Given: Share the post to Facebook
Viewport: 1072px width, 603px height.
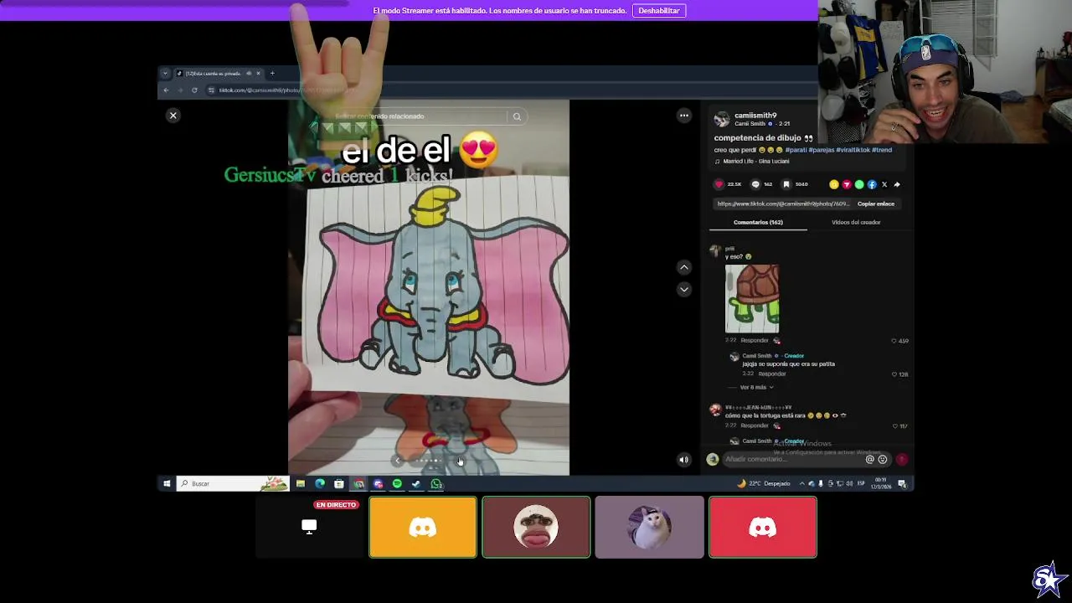Looking at the screenshot, I should [x=872, y=184].
